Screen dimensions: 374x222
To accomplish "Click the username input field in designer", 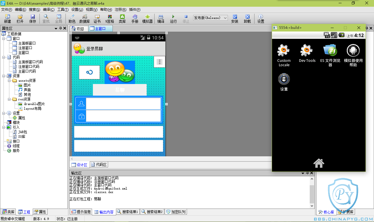I will pos(123,104).
